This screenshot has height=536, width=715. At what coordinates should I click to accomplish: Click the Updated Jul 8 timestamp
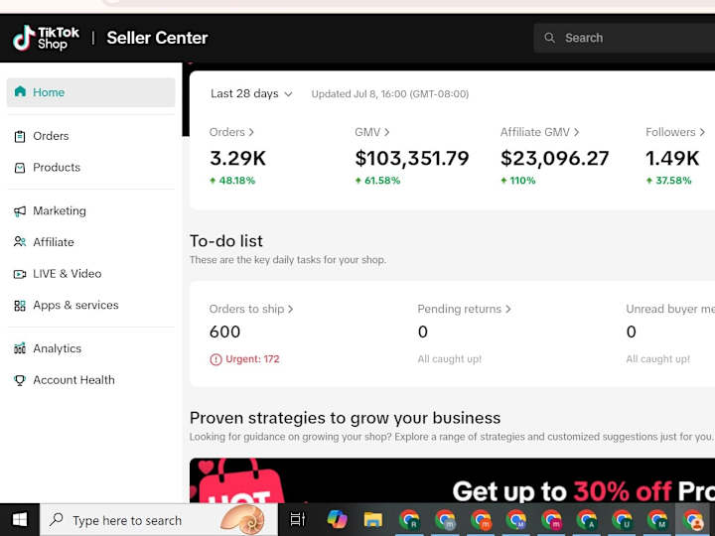(x=390, y=94)
